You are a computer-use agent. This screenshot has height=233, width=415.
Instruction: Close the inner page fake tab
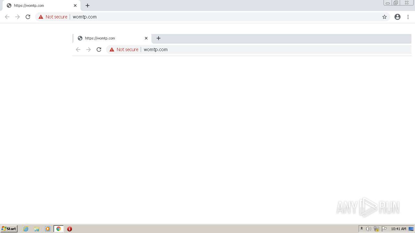tap(146, 38)
